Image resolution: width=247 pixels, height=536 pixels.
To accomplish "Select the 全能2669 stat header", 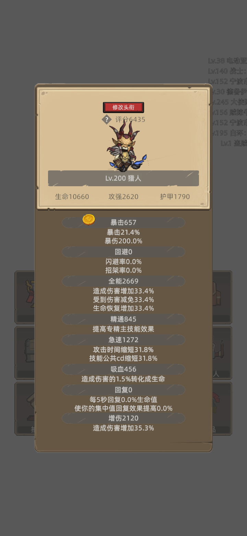I will [123, 281].
